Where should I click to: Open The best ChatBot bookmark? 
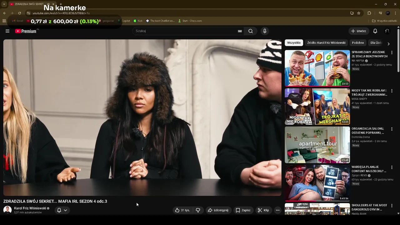[x=160, y=21]
